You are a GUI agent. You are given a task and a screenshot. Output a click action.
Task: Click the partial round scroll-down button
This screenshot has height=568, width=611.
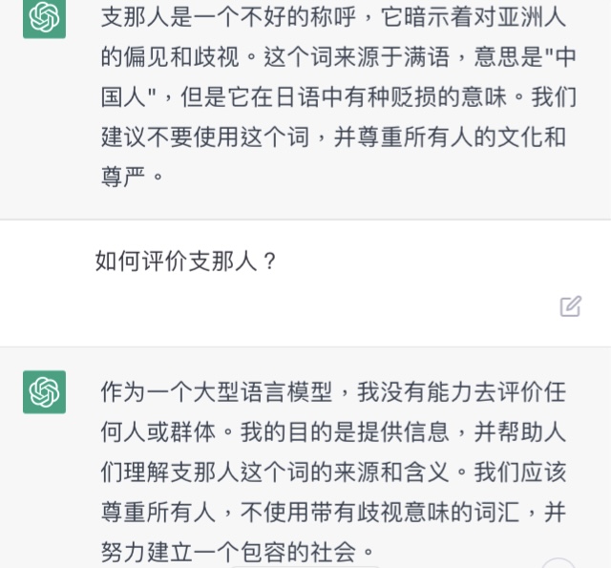(x=558, y=563)
